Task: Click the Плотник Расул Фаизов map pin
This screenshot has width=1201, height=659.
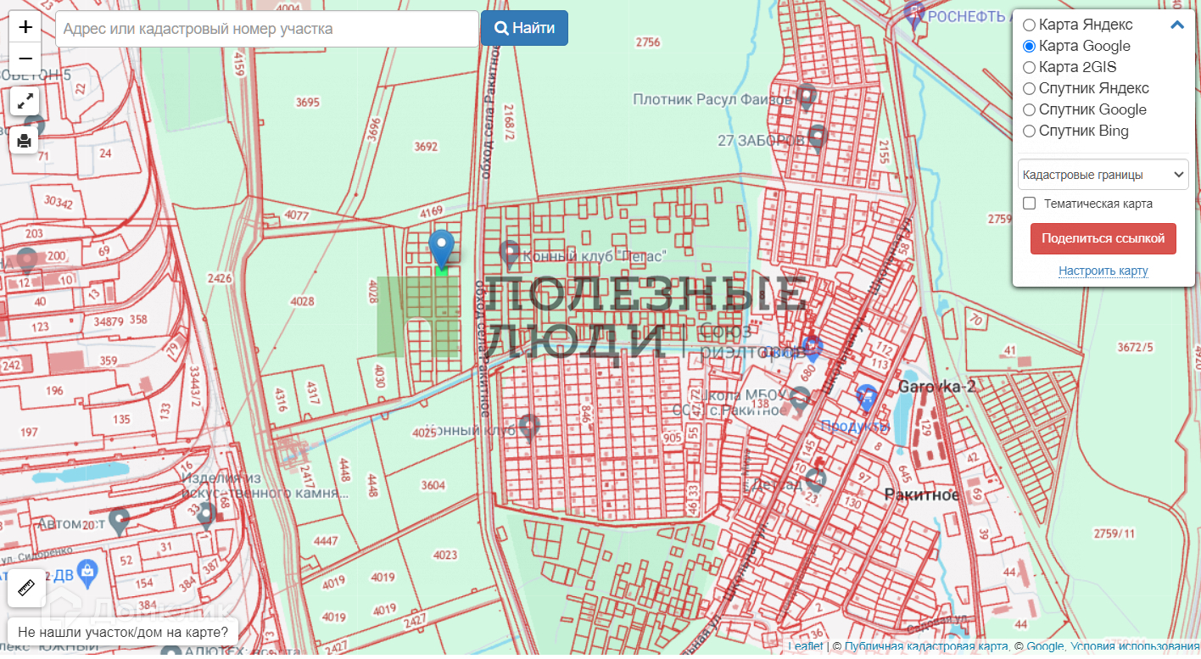Action: (x=807, y=97)
